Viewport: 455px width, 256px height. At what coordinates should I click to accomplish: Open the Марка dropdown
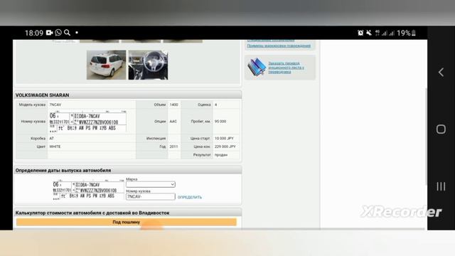click(x=151, y=184)
